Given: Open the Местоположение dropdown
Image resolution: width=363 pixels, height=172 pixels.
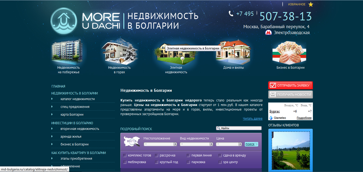Looking at the screenshot, I should coord(160,144).
